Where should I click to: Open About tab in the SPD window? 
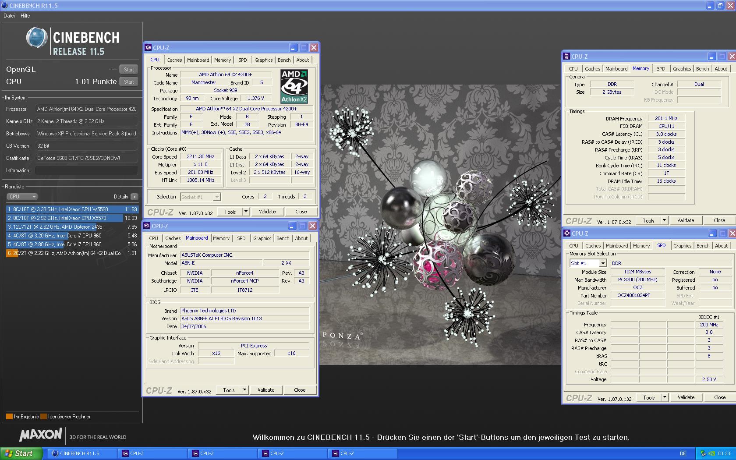click(x=721, y=246)
